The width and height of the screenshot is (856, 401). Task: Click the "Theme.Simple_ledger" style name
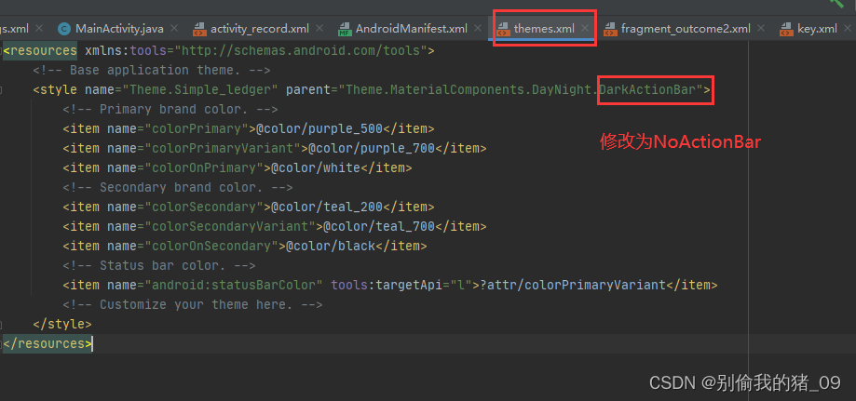click(200, 89)
